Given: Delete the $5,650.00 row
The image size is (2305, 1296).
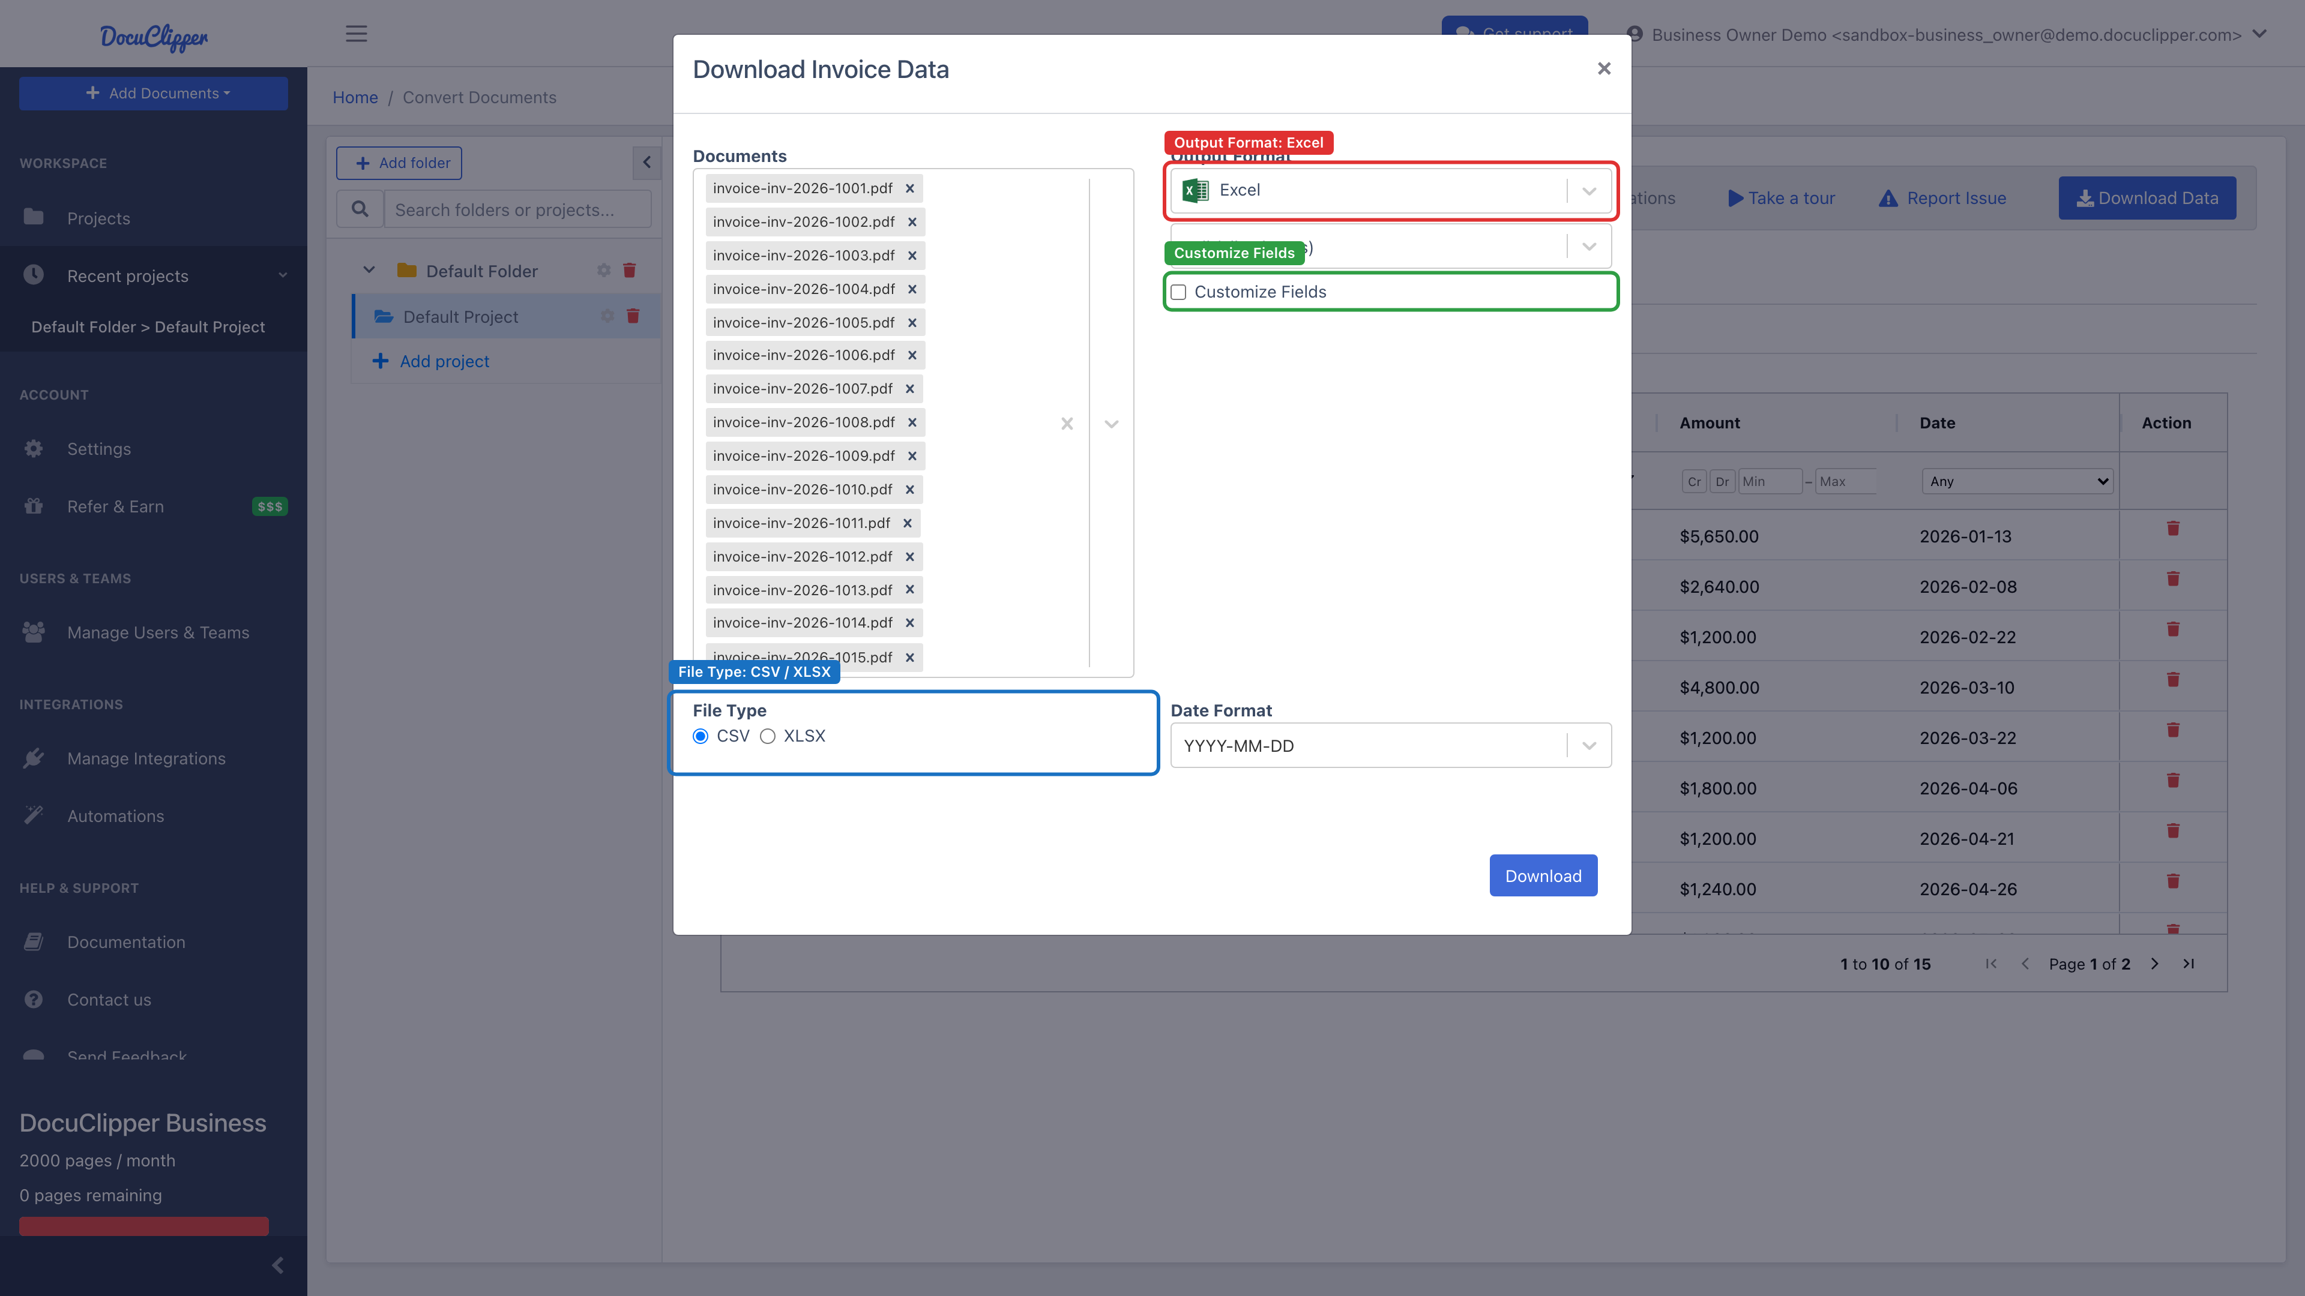Looking at the screenshot, I should [2172, 529].
